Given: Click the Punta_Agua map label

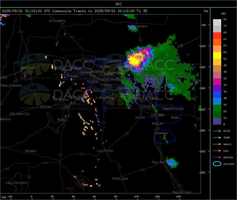Looking at the screenshot, I should pyautogui.click(x=120, y=178).
